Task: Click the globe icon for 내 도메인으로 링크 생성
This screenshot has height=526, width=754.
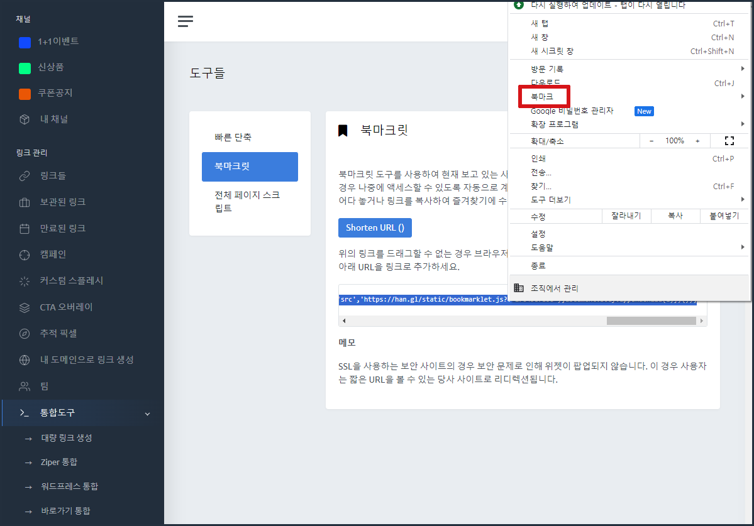Action: [25, 360]
